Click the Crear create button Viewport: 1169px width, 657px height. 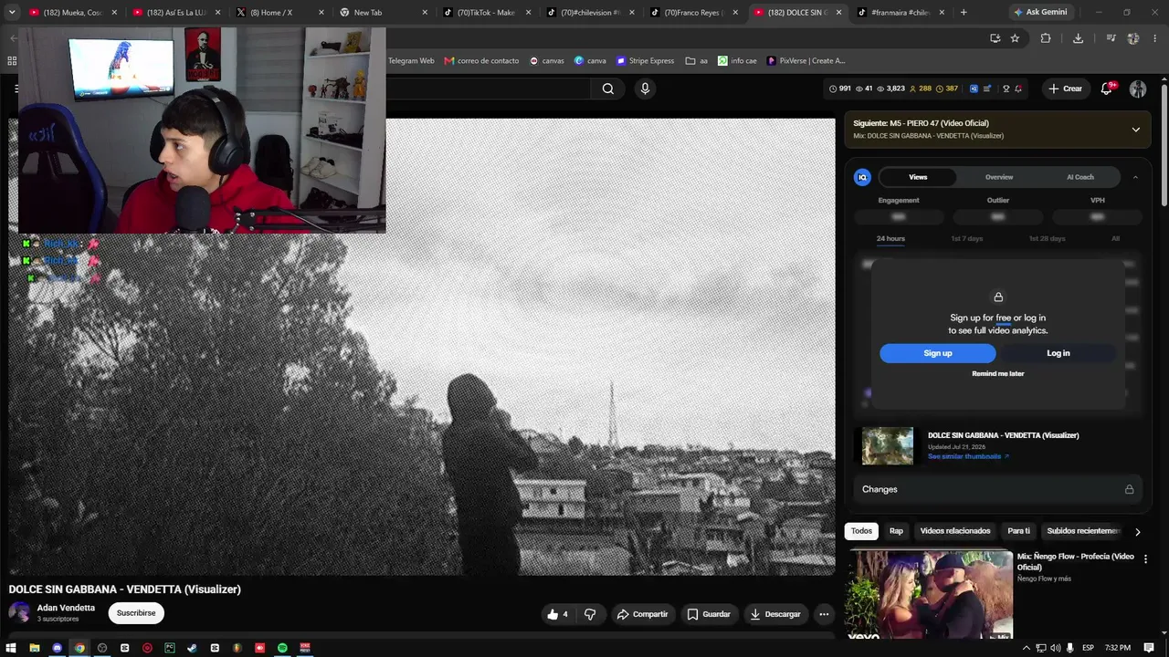click(1066, 89)
